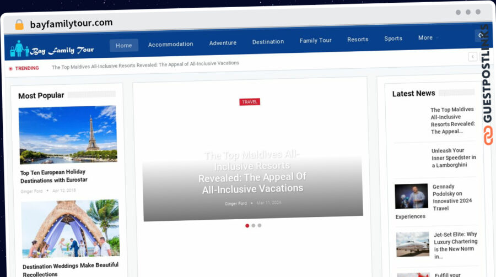Open the trending Maldives resorts headline
The width and height of the screenshot is (496, 277).
click(145, 65)
